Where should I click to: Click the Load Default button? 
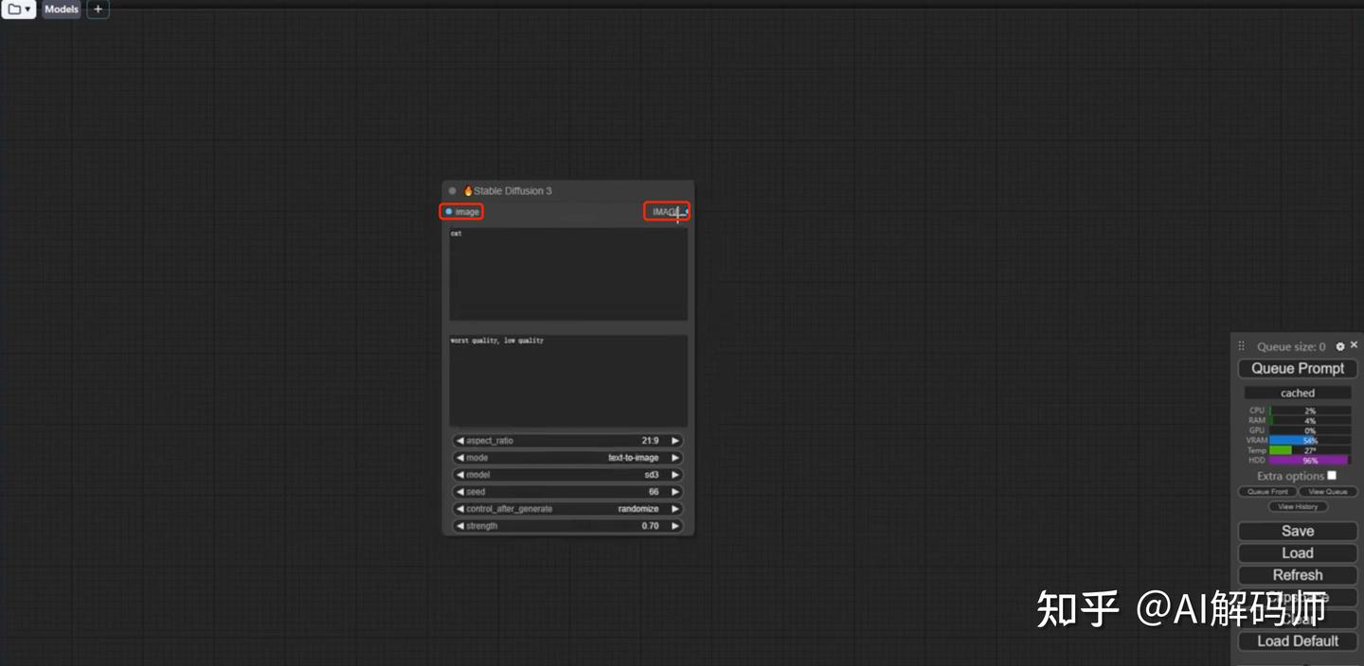1296,640
